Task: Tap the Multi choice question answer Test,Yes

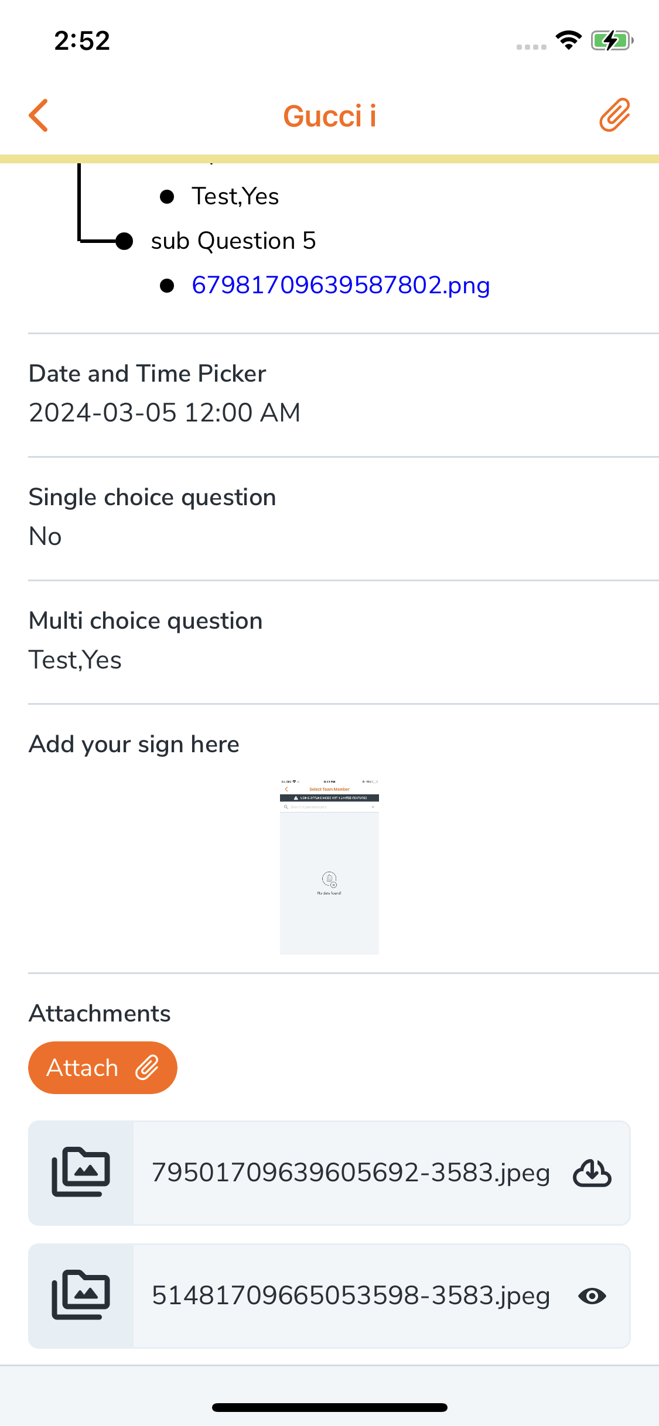Action: (76, 660)
